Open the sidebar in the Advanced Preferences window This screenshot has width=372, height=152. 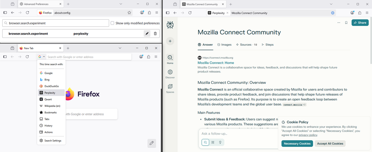point(5,13)
